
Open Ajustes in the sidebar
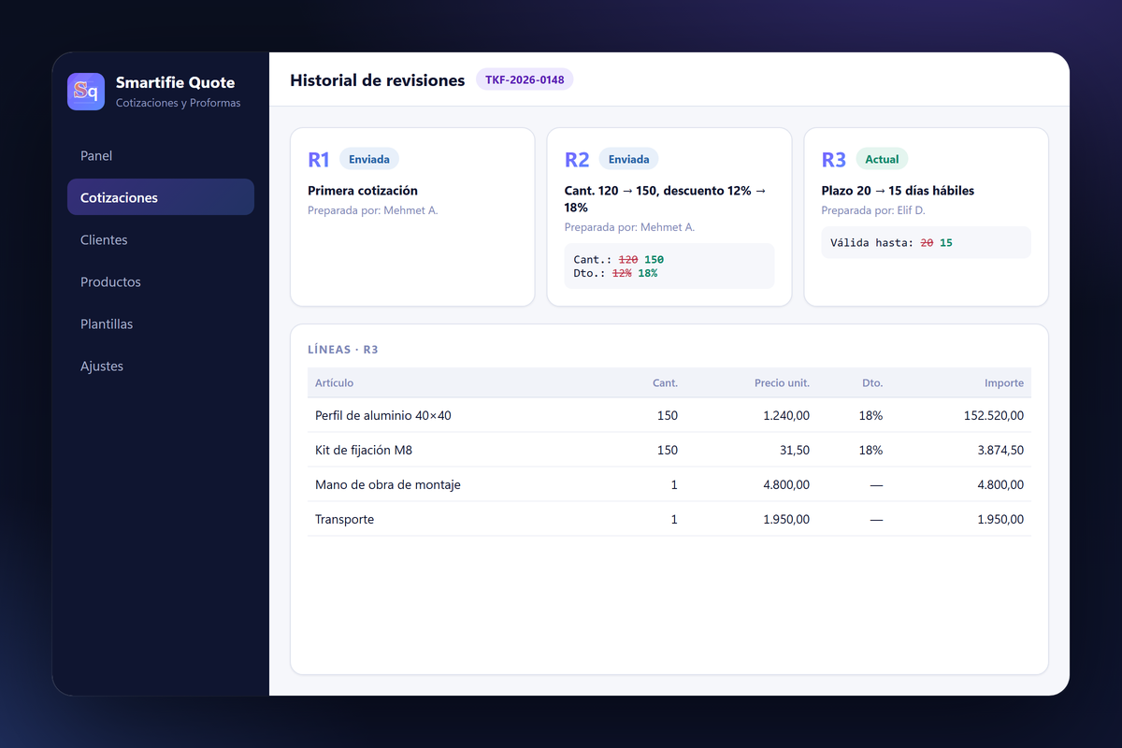pyautogui.click(x=161, y=366)
